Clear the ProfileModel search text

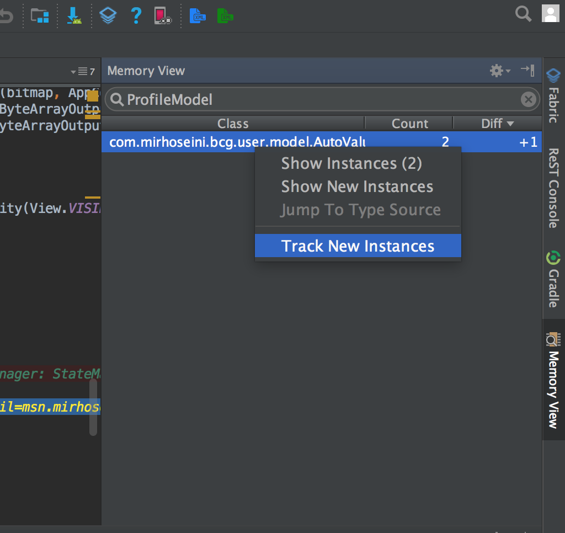(x=528, y=99)
